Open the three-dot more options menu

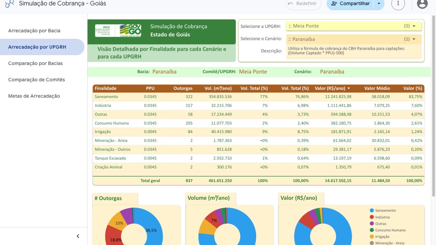(398, 4)
